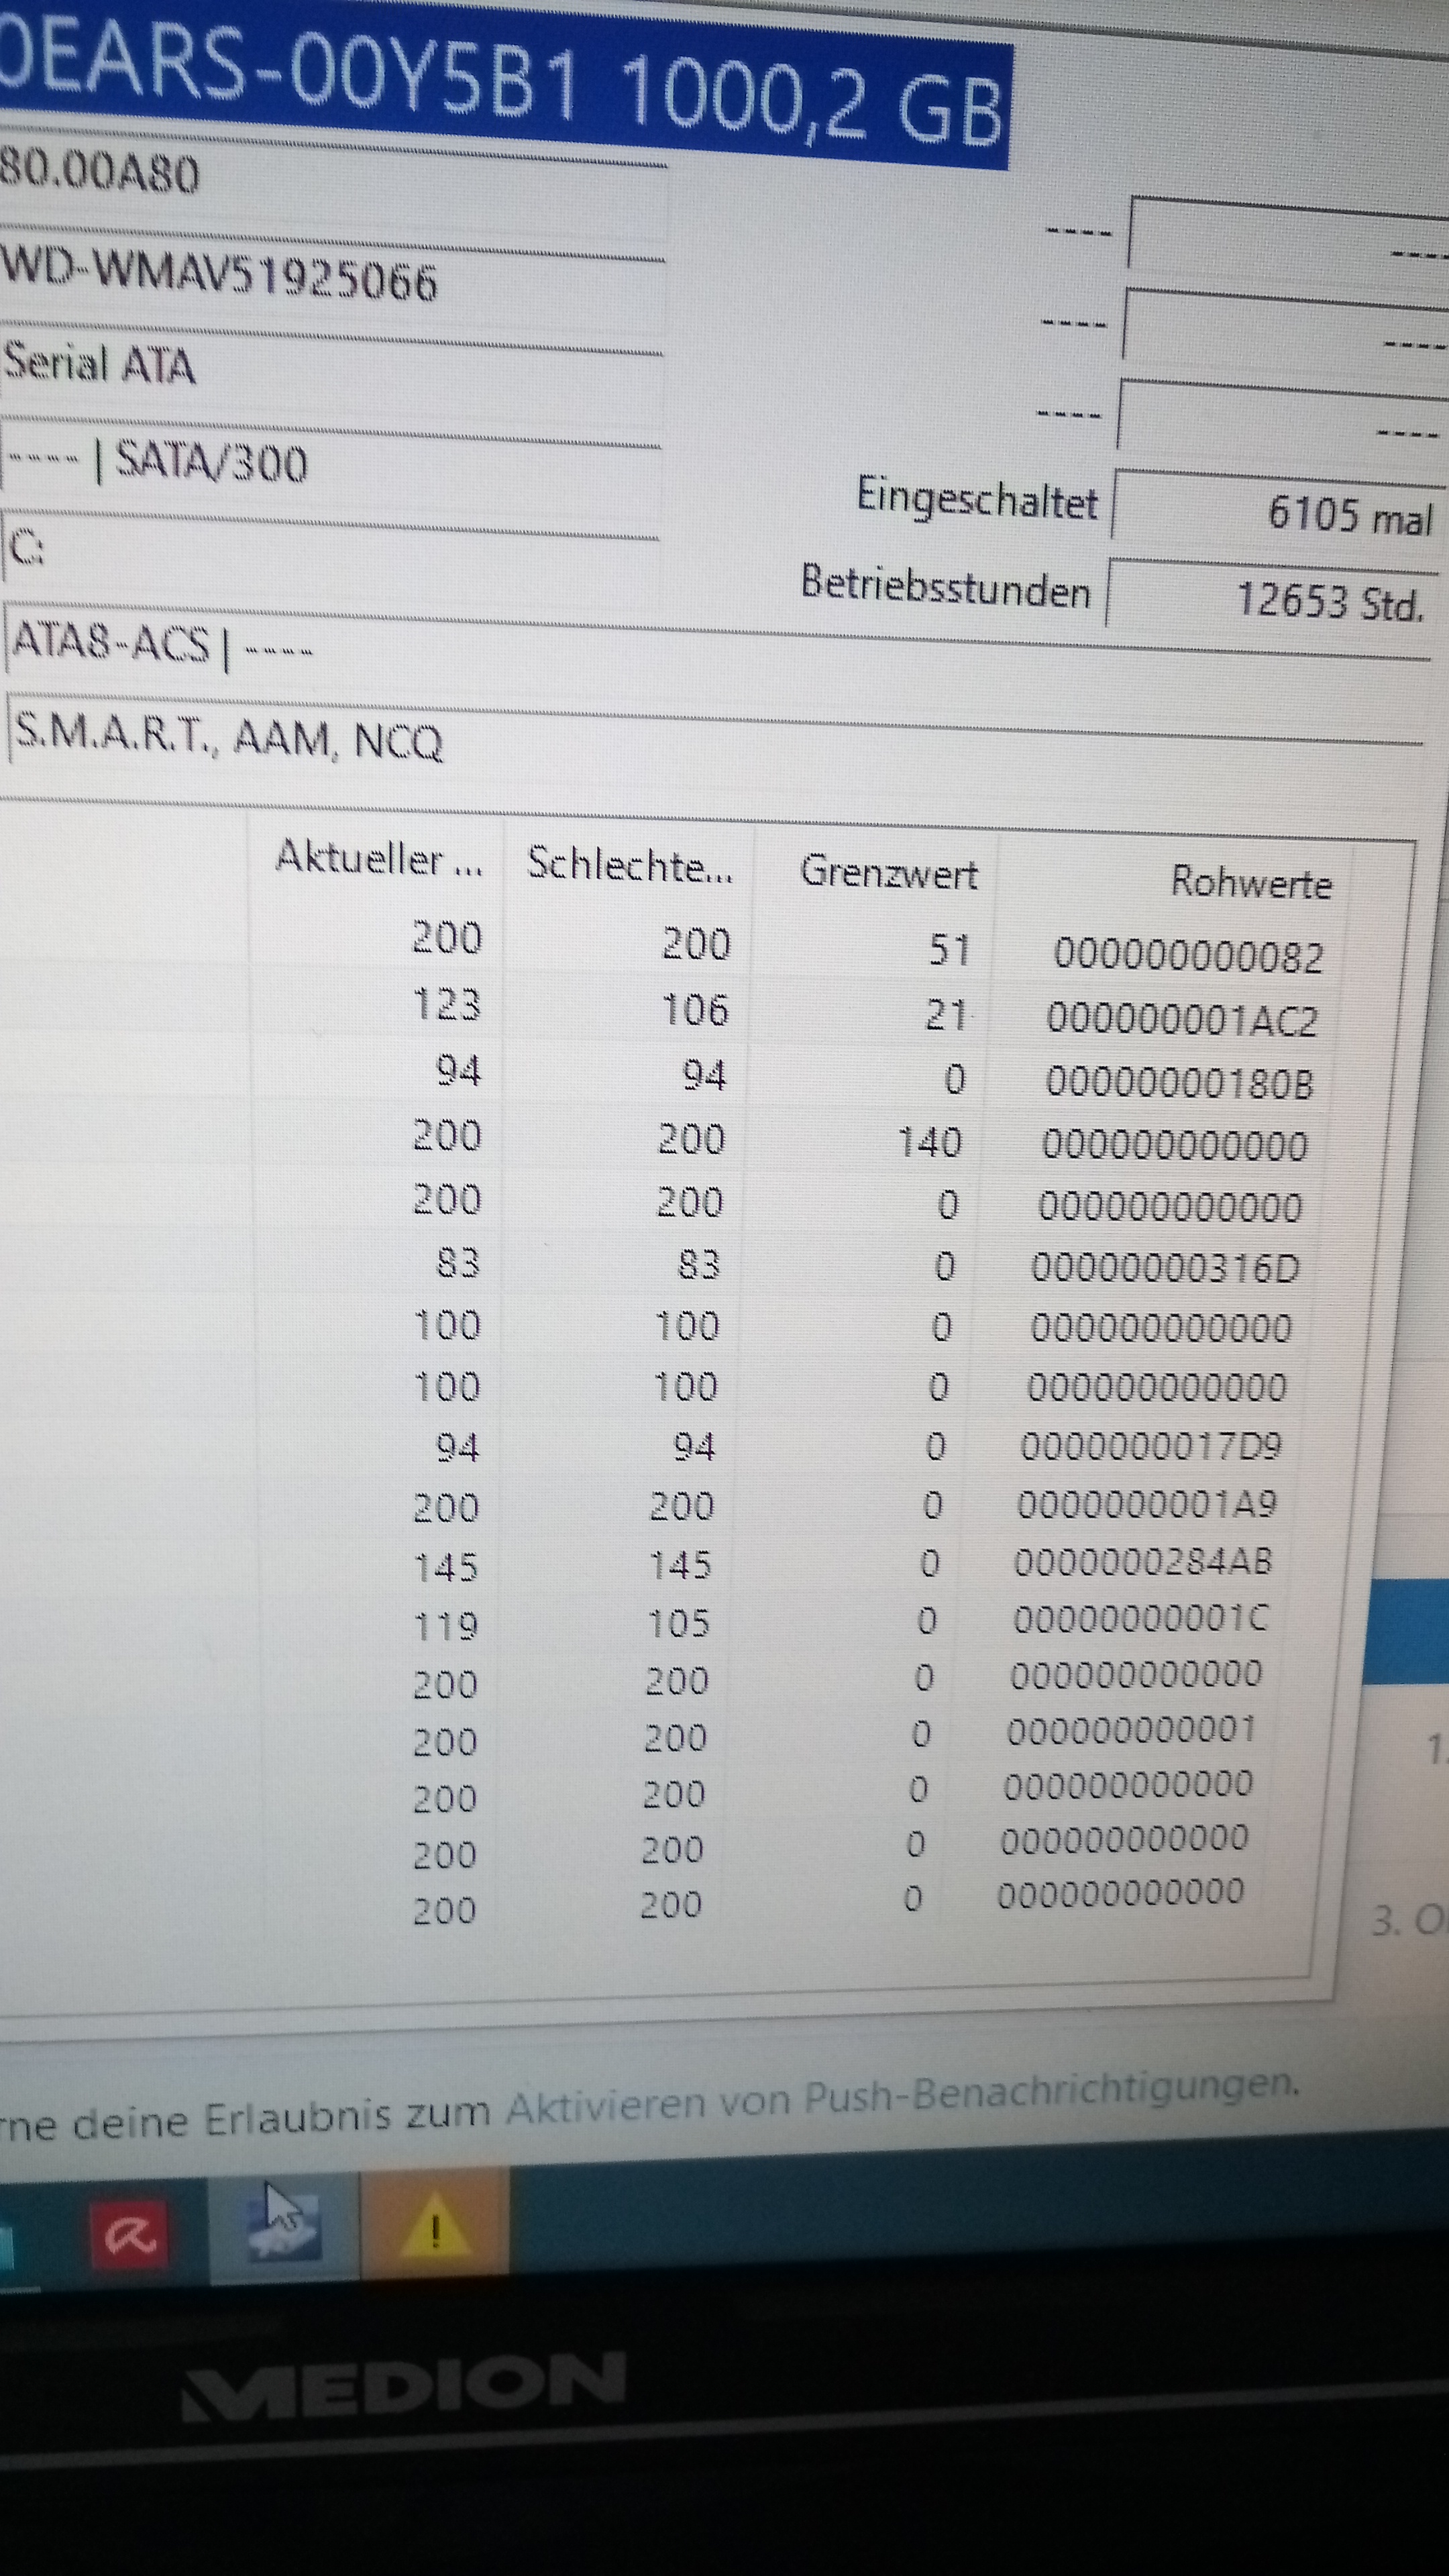
Task: Select the row with raw value 000000001AC2
Action: [x=1181, y=1020]
